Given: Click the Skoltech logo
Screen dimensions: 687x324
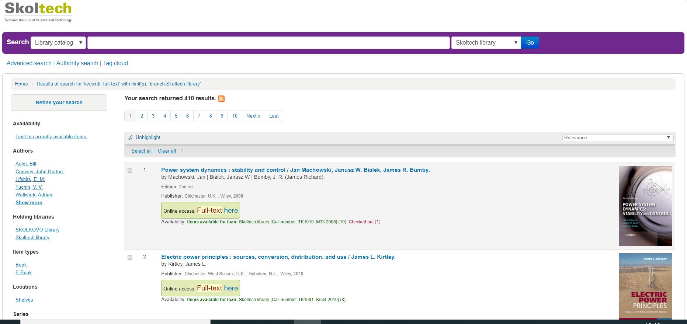Looking at the screenshot, I should tap(38, 12).
